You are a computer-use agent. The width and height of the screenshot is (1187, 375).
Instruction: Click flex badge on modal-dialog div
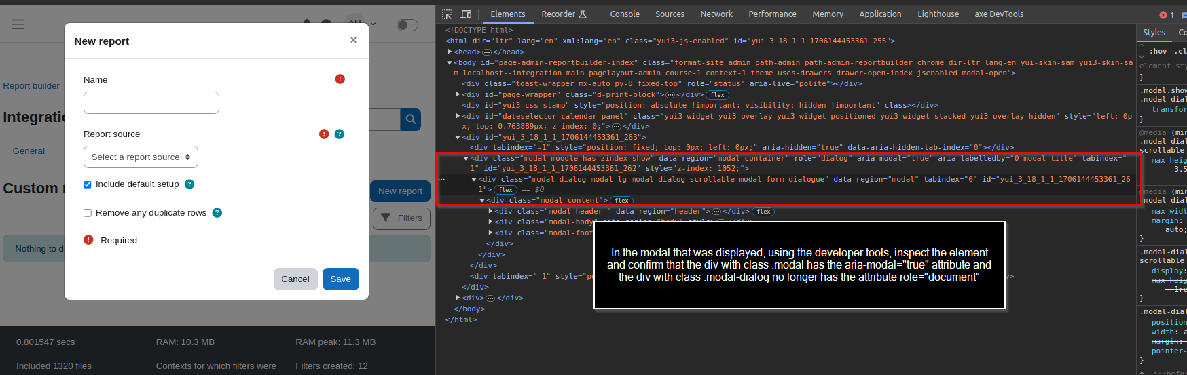[506, 190]
